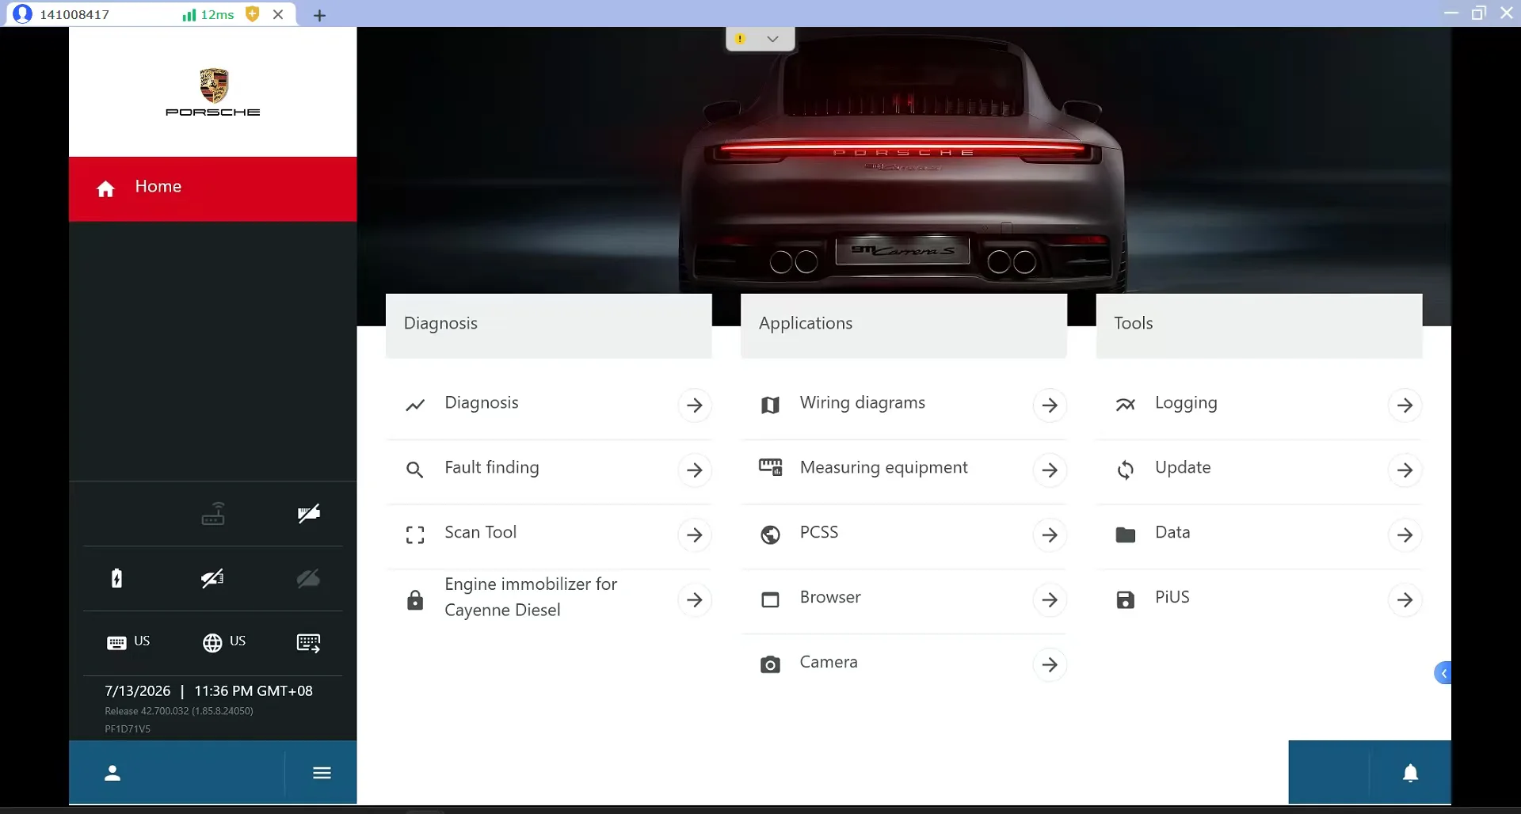Select Home in the sidebar
The width and height of the screenshot is (1521, 814).
[212, 188]
